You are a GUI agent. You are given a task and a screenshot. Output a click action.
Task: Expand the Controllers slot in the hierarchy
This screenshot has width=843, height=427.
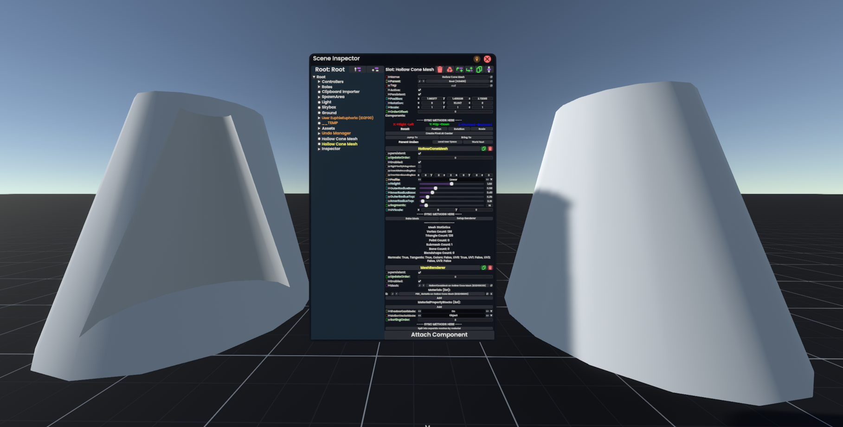[319, 82]
